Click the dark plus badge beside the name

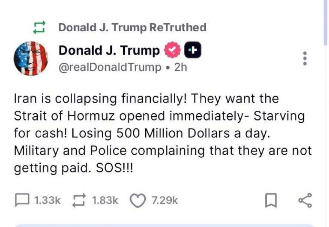tap(193, 51)
